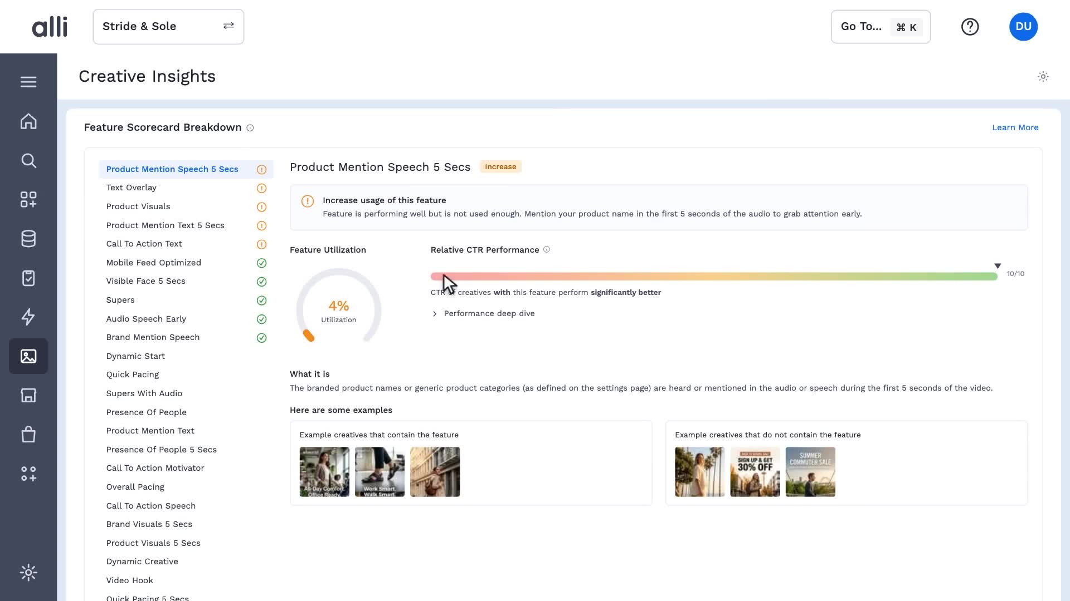
Task: Select Quick Pacing feature
Action: click(133, 375)
